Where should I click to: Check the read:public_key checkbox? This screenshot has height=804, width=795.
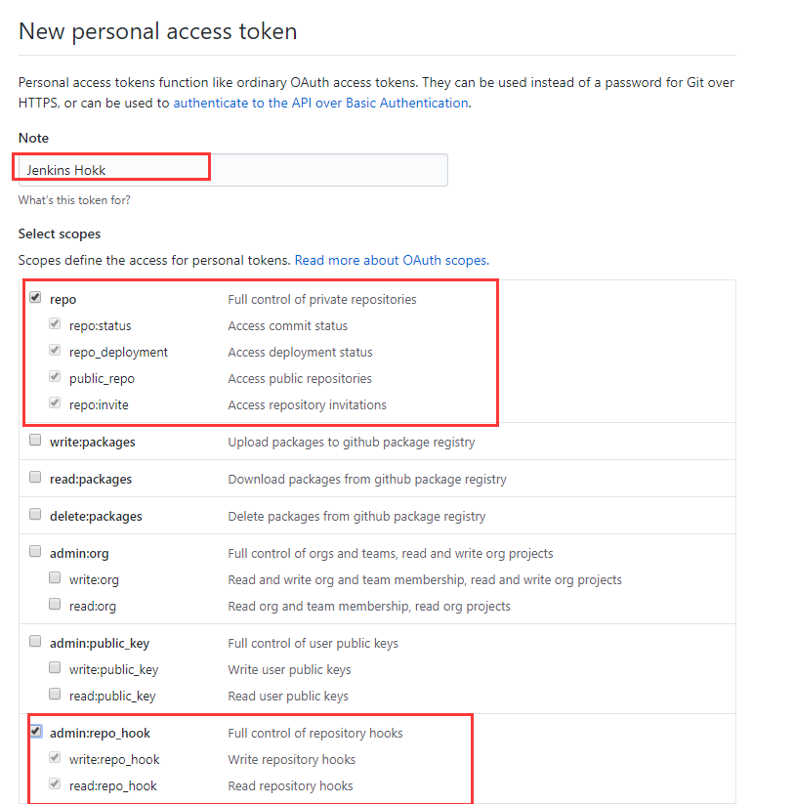point(55,696)
